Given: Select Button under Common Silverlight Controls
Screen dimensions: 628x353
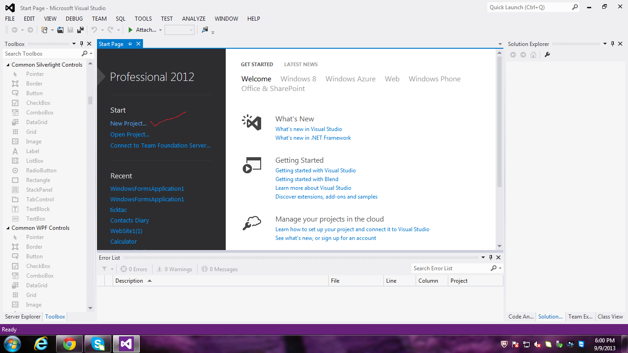Looking at the screenshot, I should pyautogui.click(x=34, y=93).
